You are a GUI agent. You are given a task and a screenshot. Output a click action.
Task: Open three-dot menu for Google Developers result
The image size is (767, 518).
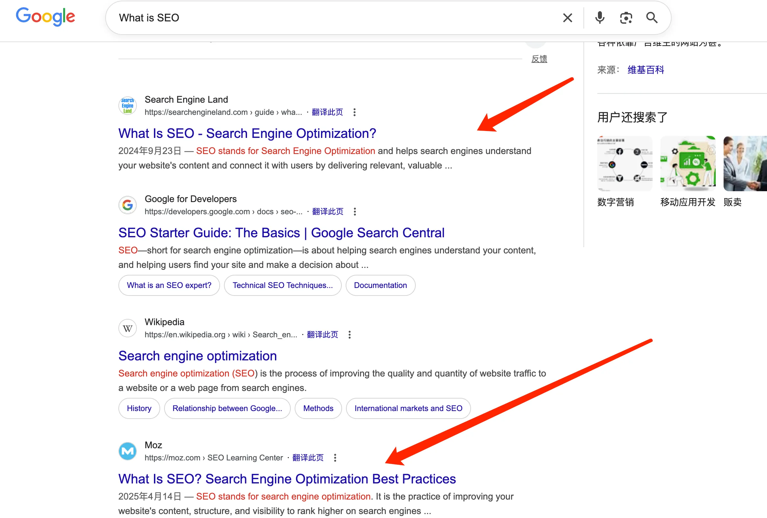(355, 212)
